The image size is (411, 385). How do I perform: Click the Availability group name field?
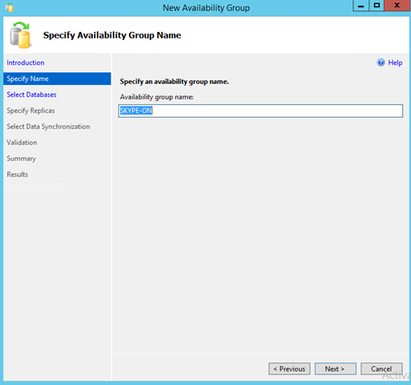click(260, 111)
